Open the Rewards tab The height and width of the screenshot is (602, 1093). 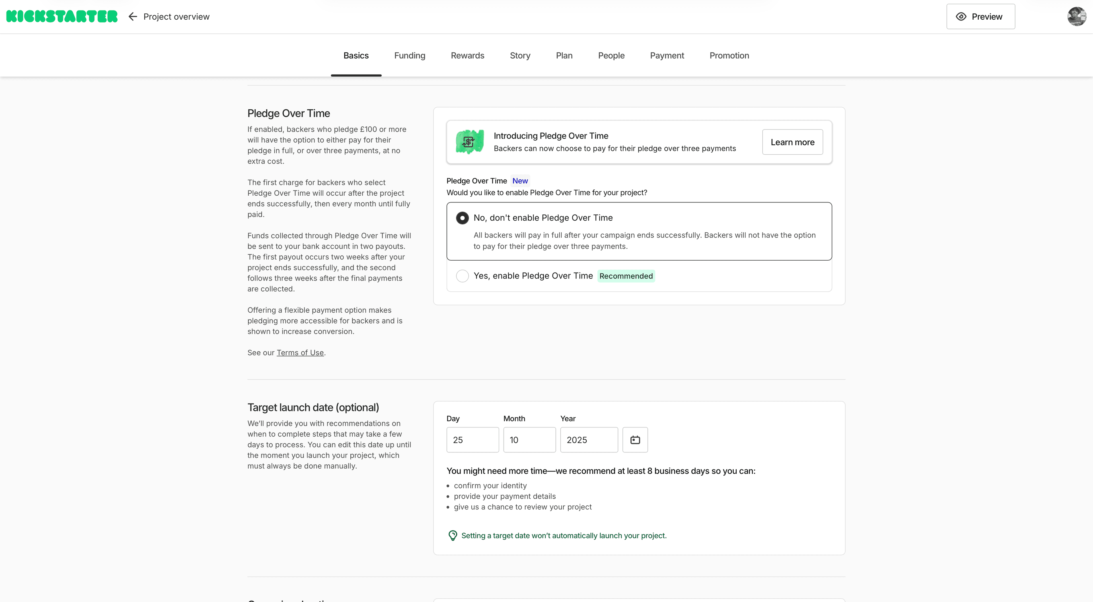[467, 56]
